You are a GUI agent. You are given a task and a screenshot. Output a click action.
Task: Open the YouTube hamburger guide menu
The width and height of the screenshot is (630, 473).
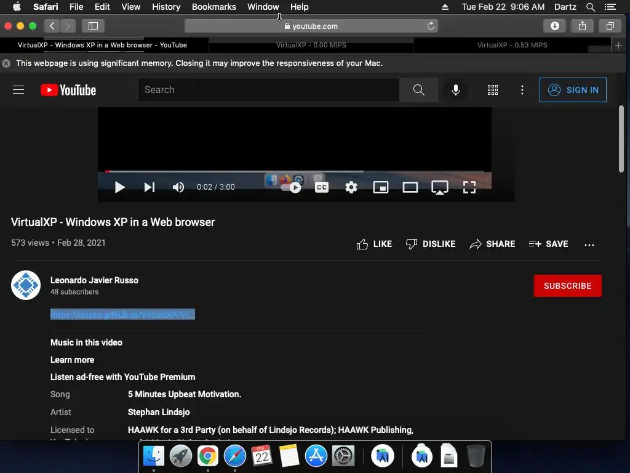(x=18, y=90)
